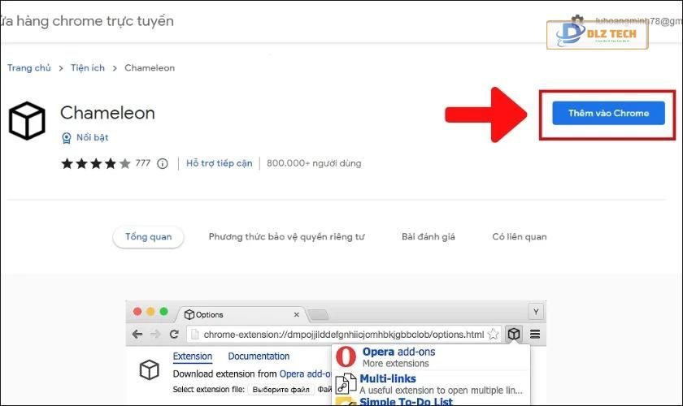The image size is (683, 406).
Task: Click the Extension link in preview page
Action: tap(193, 356)
